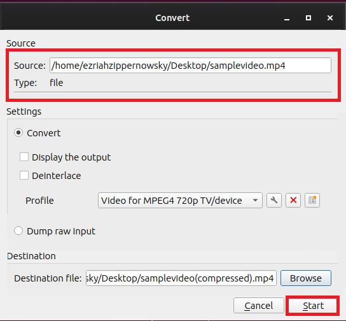The width and height of the screenshot is (346, 321).
Task: Close the Convert window
Action: coord(330,18)
